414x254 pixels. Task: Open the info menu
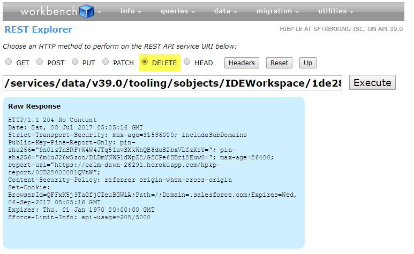[131, 11]
